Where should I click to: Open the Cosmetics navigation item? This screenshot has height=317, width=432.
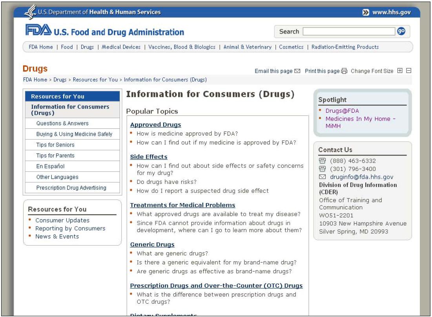click(291, 47)
